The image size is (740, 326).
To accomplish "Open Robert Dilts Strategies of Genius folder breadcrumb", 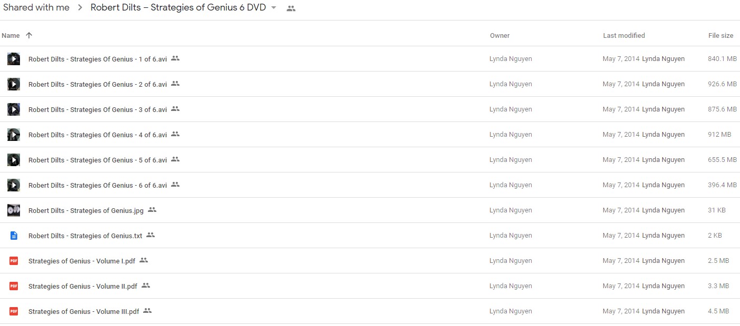I will (178, 8).
